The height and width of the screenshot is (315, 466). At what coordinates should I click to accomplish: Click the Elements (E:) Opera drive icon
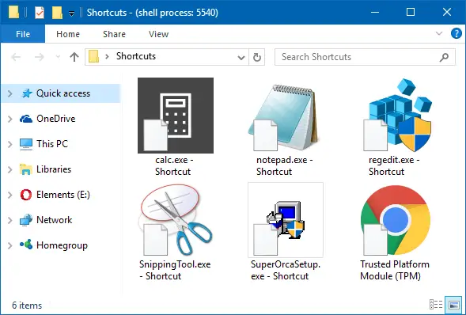(x=26, y=195)
